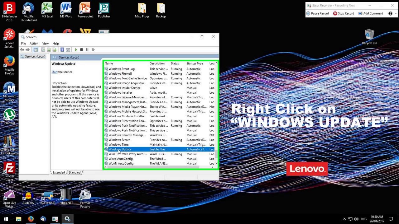Open the Windows Start button
This screenshot has width=399, height=224.
(6, 219)
